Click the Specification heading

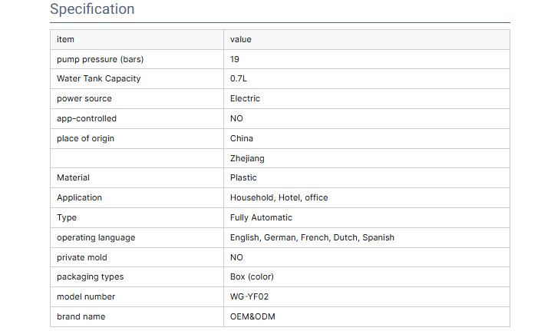click(92, 10)
